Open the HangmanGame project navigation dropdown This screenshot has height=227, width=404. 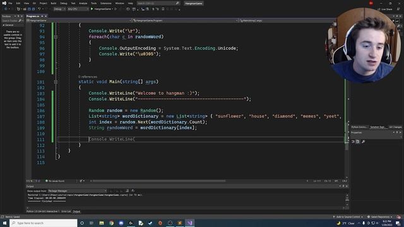pyautogui.click(x=79, y=20)
